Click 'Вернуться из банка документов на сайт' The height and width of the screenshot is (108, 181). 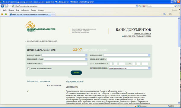42,41
